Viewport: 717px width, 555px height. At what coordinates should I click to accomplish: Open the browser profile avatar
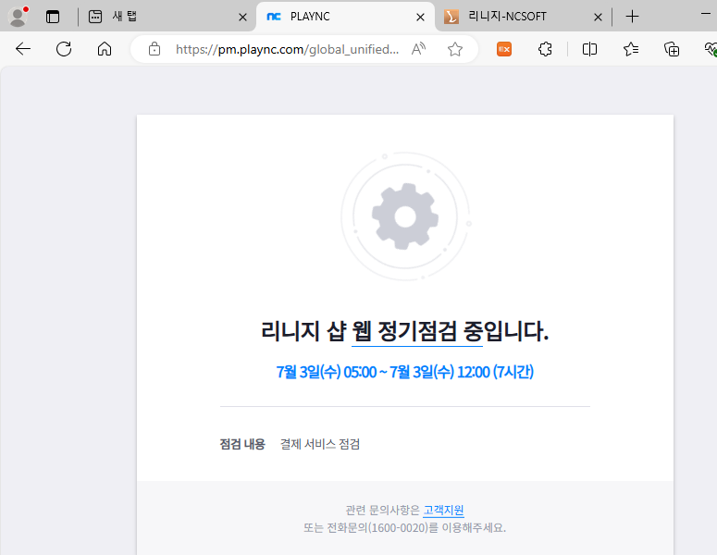[x=19, y=17]
